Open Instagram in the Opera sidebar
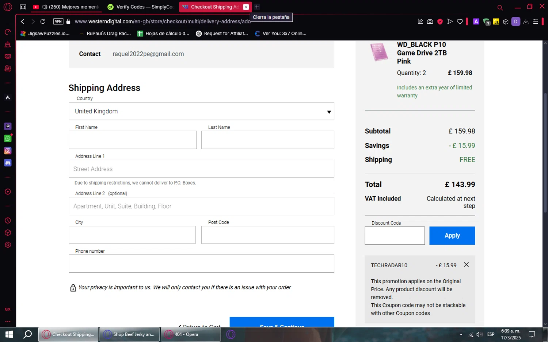The width and height of the screenshot is (548, 342). point(8,151)
